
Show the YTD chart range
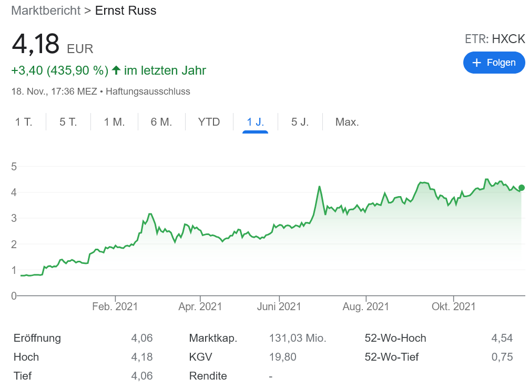click(209, 122)
